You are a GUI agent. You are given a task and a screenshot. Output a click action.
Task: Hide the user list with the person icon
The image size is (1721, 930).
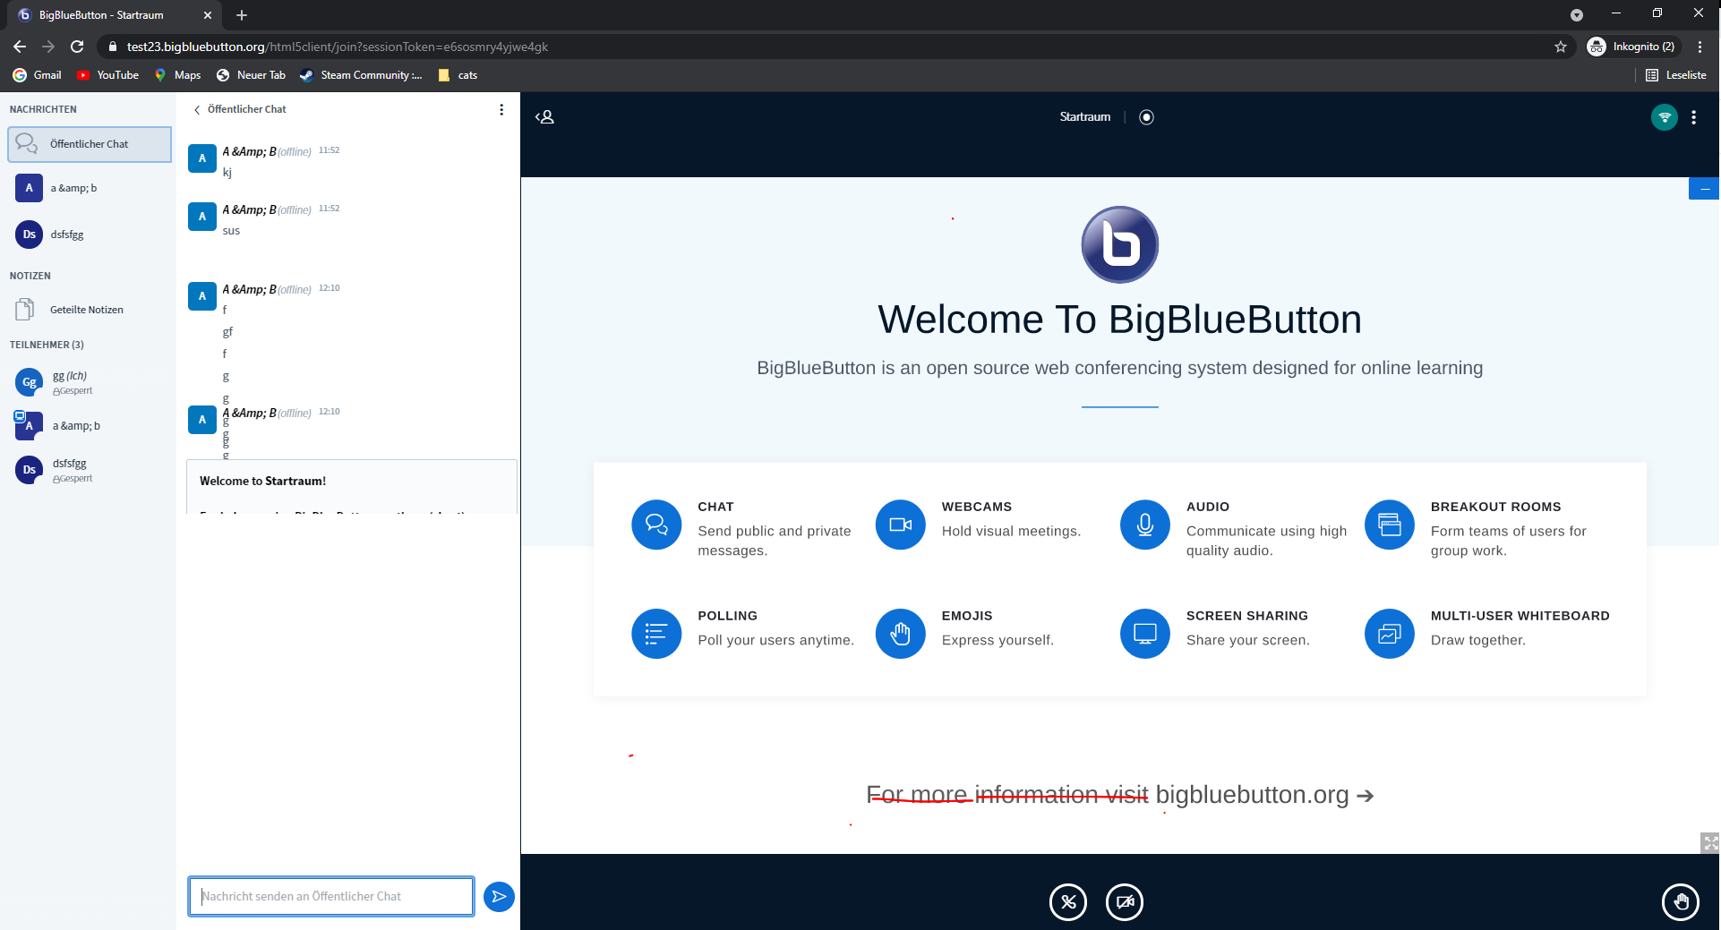pyautogui.click(x=544, y=116)
